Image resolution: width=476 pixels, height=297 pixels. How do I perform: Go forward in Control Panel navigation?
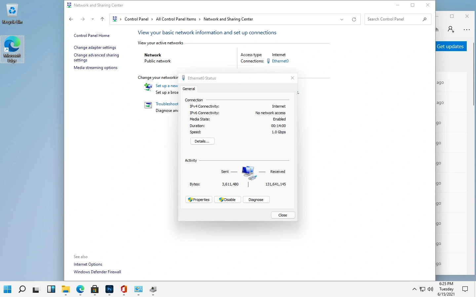[83, 19]
